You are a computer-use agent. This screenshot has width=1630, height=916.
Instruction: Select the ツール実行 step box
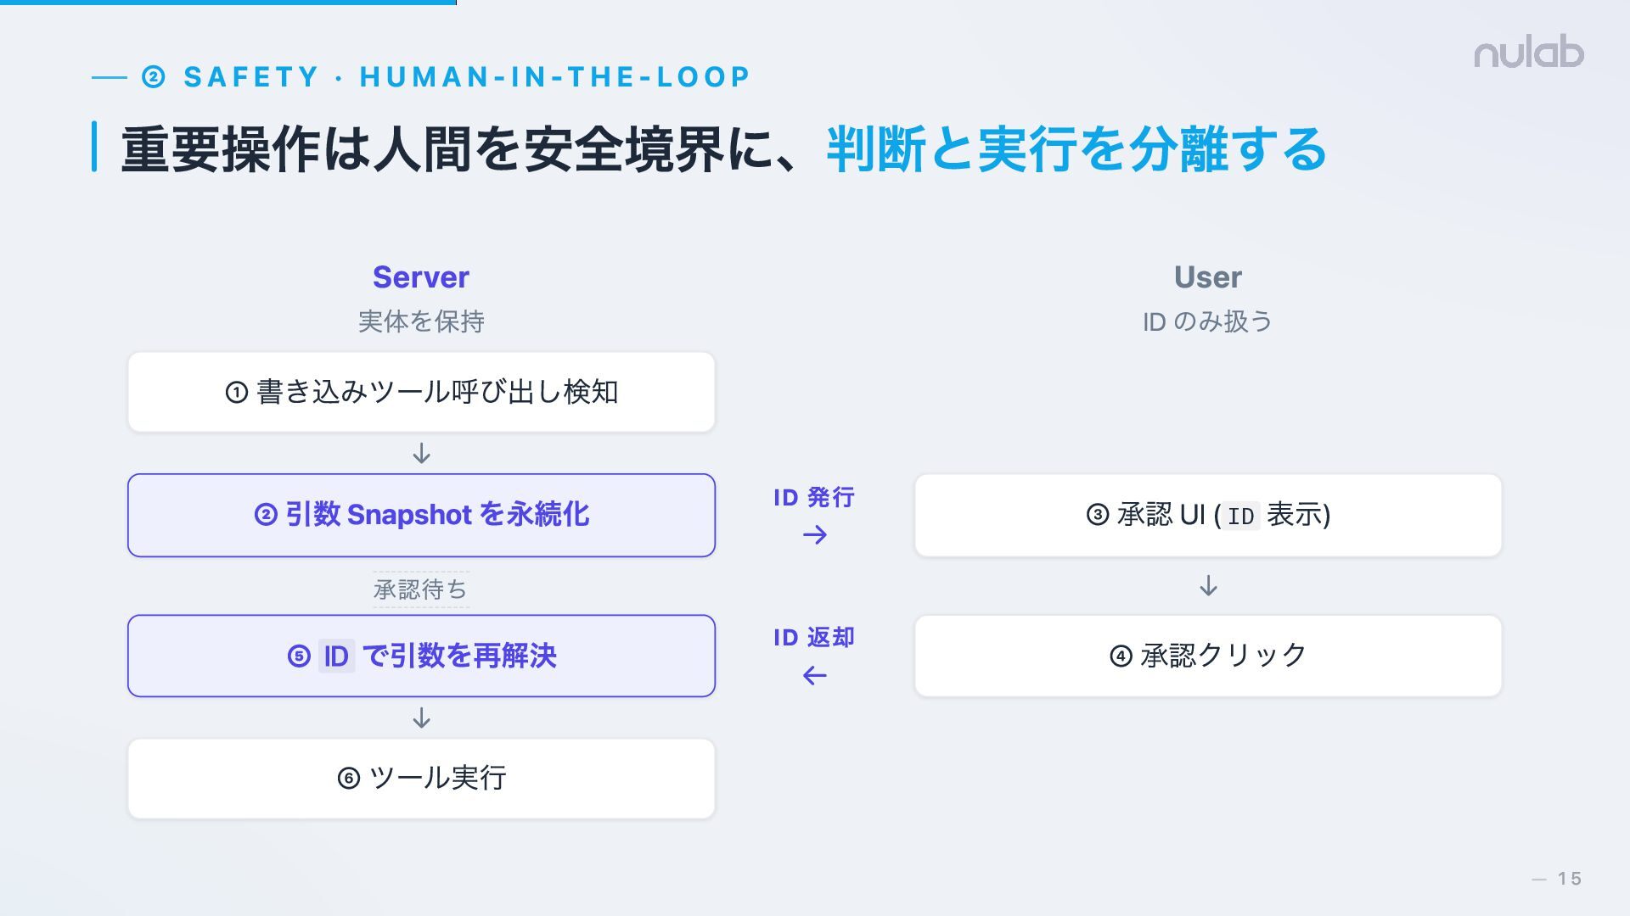tap(421, 778)
